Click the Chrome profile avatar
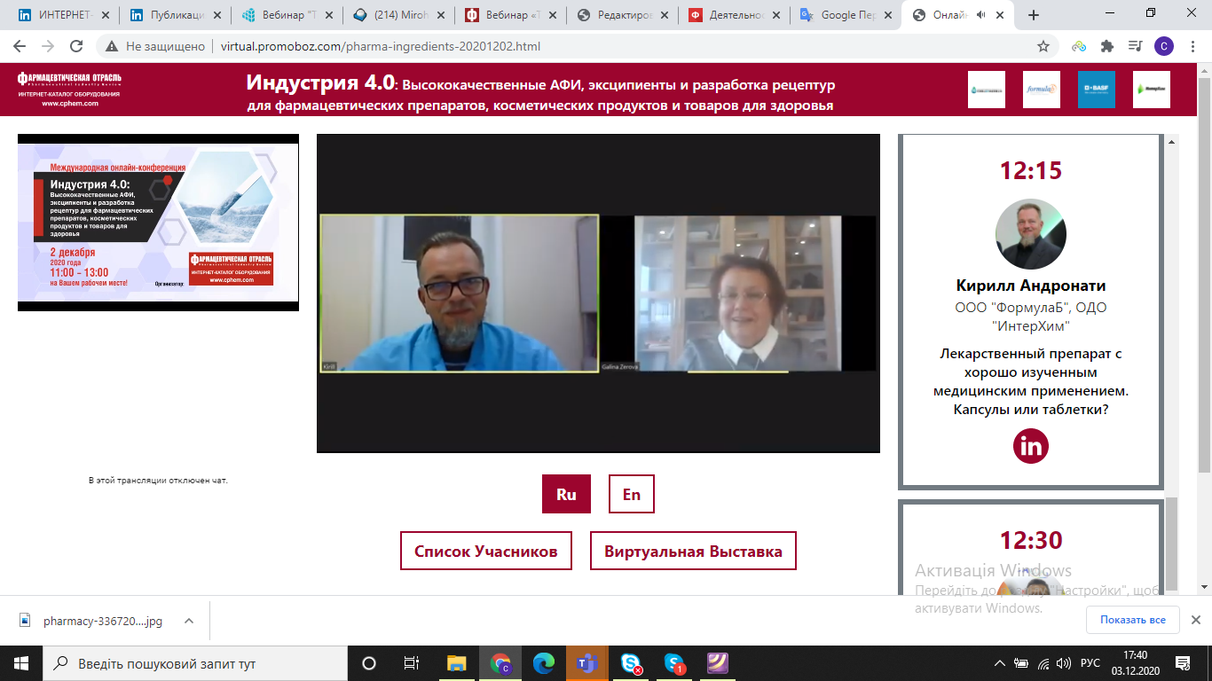1212x681 pixels. tap(1163, 46)
